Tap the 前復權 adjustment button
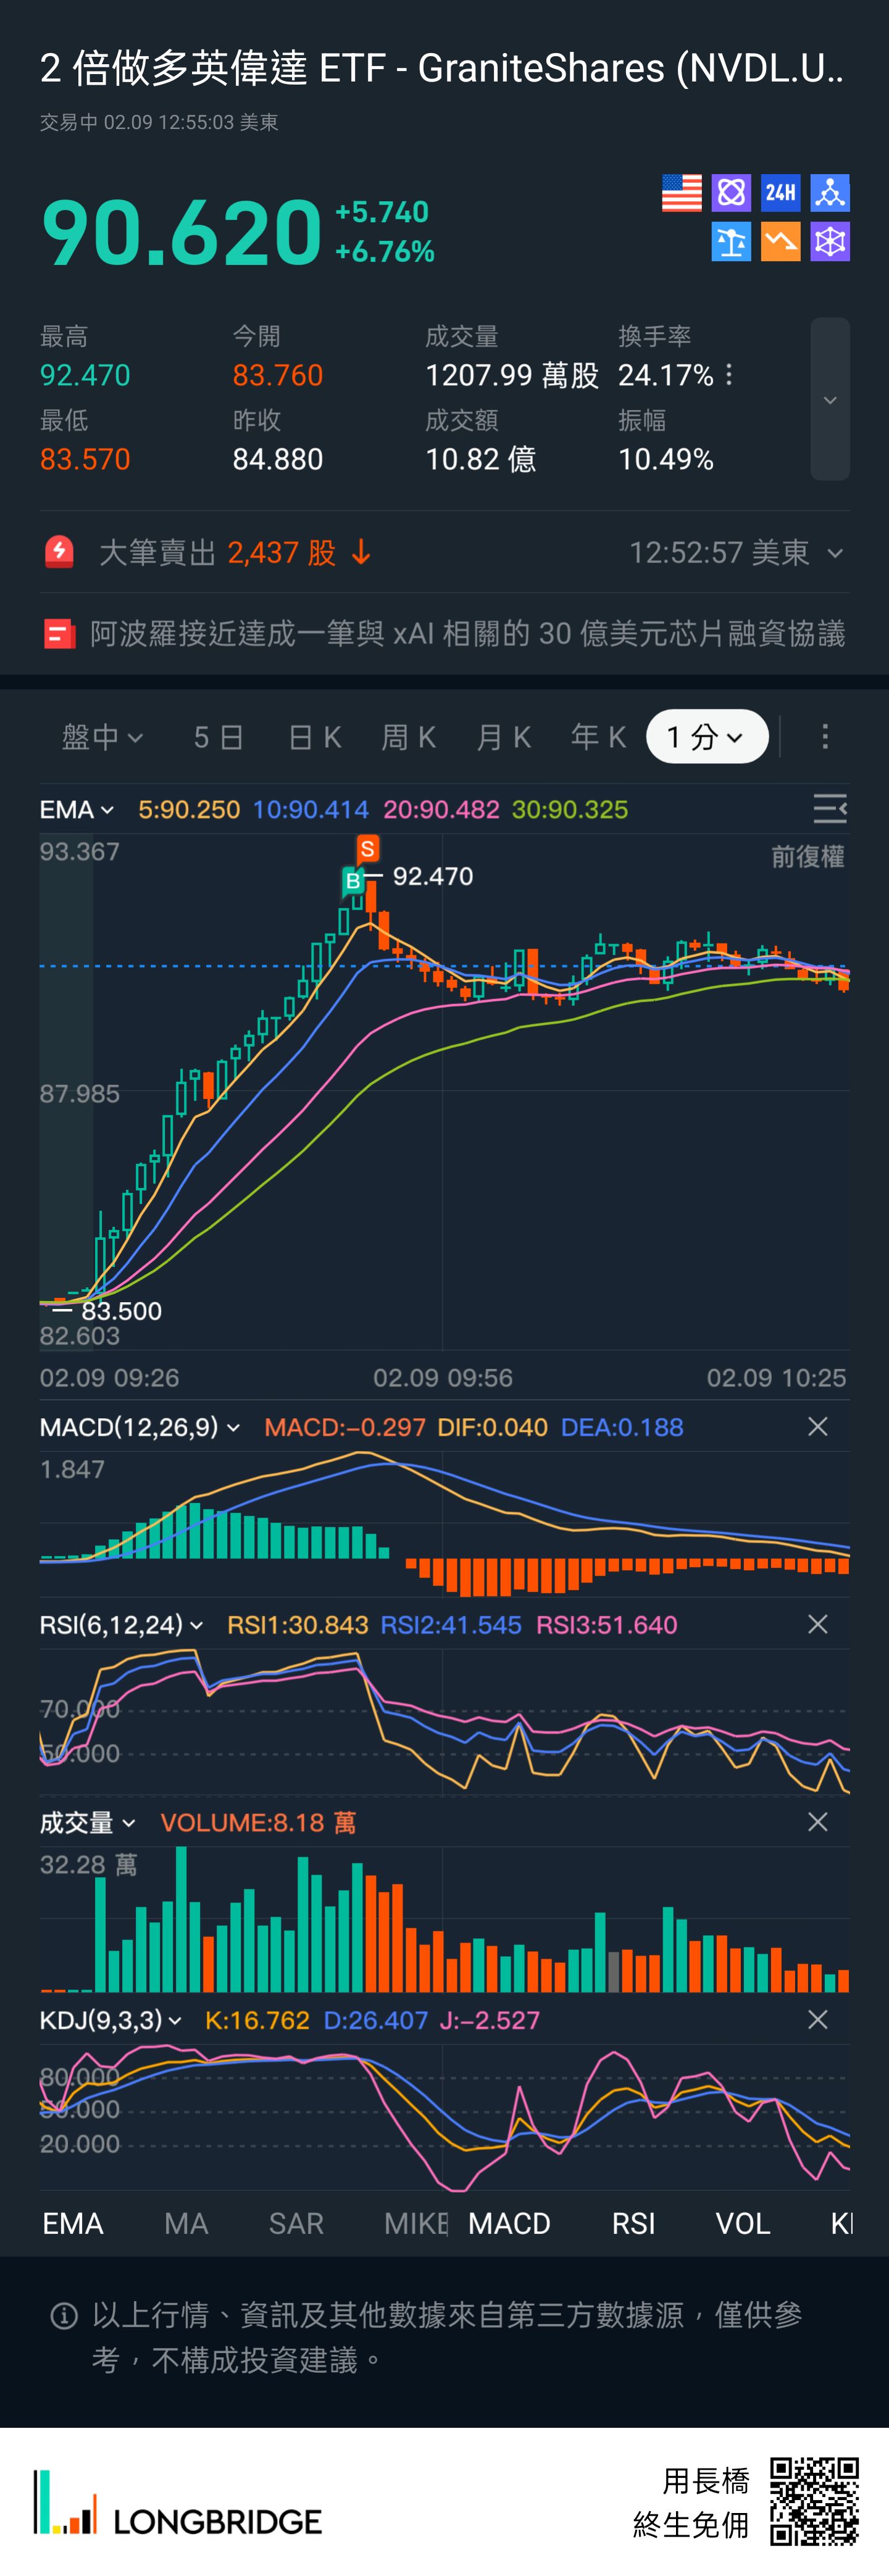 [x=807, y=857]
